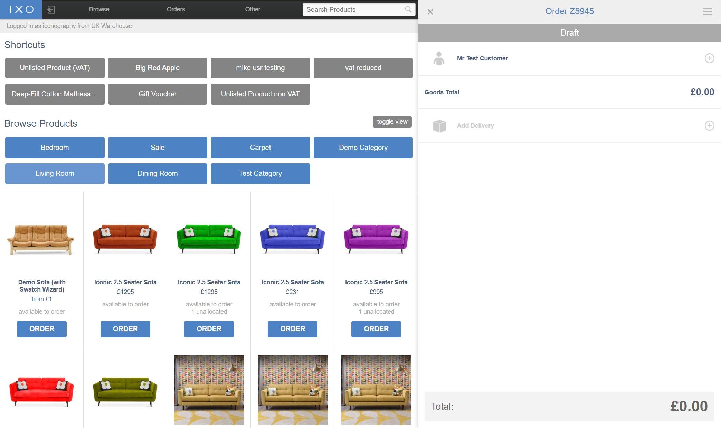Select the Unlisted Product (VAT) shortcut
Viewport: 721px width, 428px height.
[x=55, y=68]
